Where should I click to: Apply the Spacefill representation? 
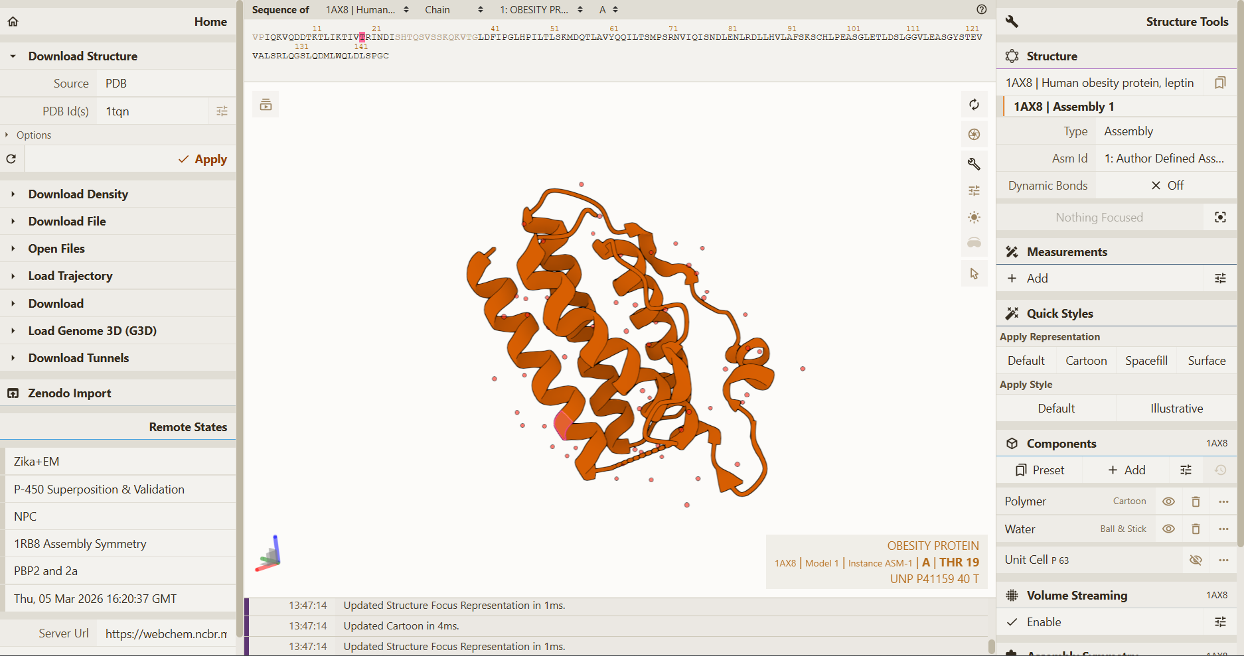(1146, 361)
